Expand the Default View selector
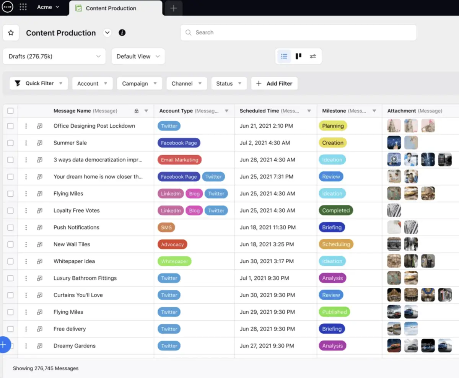The width and height of the screenshot is (459, 378). 138,56
